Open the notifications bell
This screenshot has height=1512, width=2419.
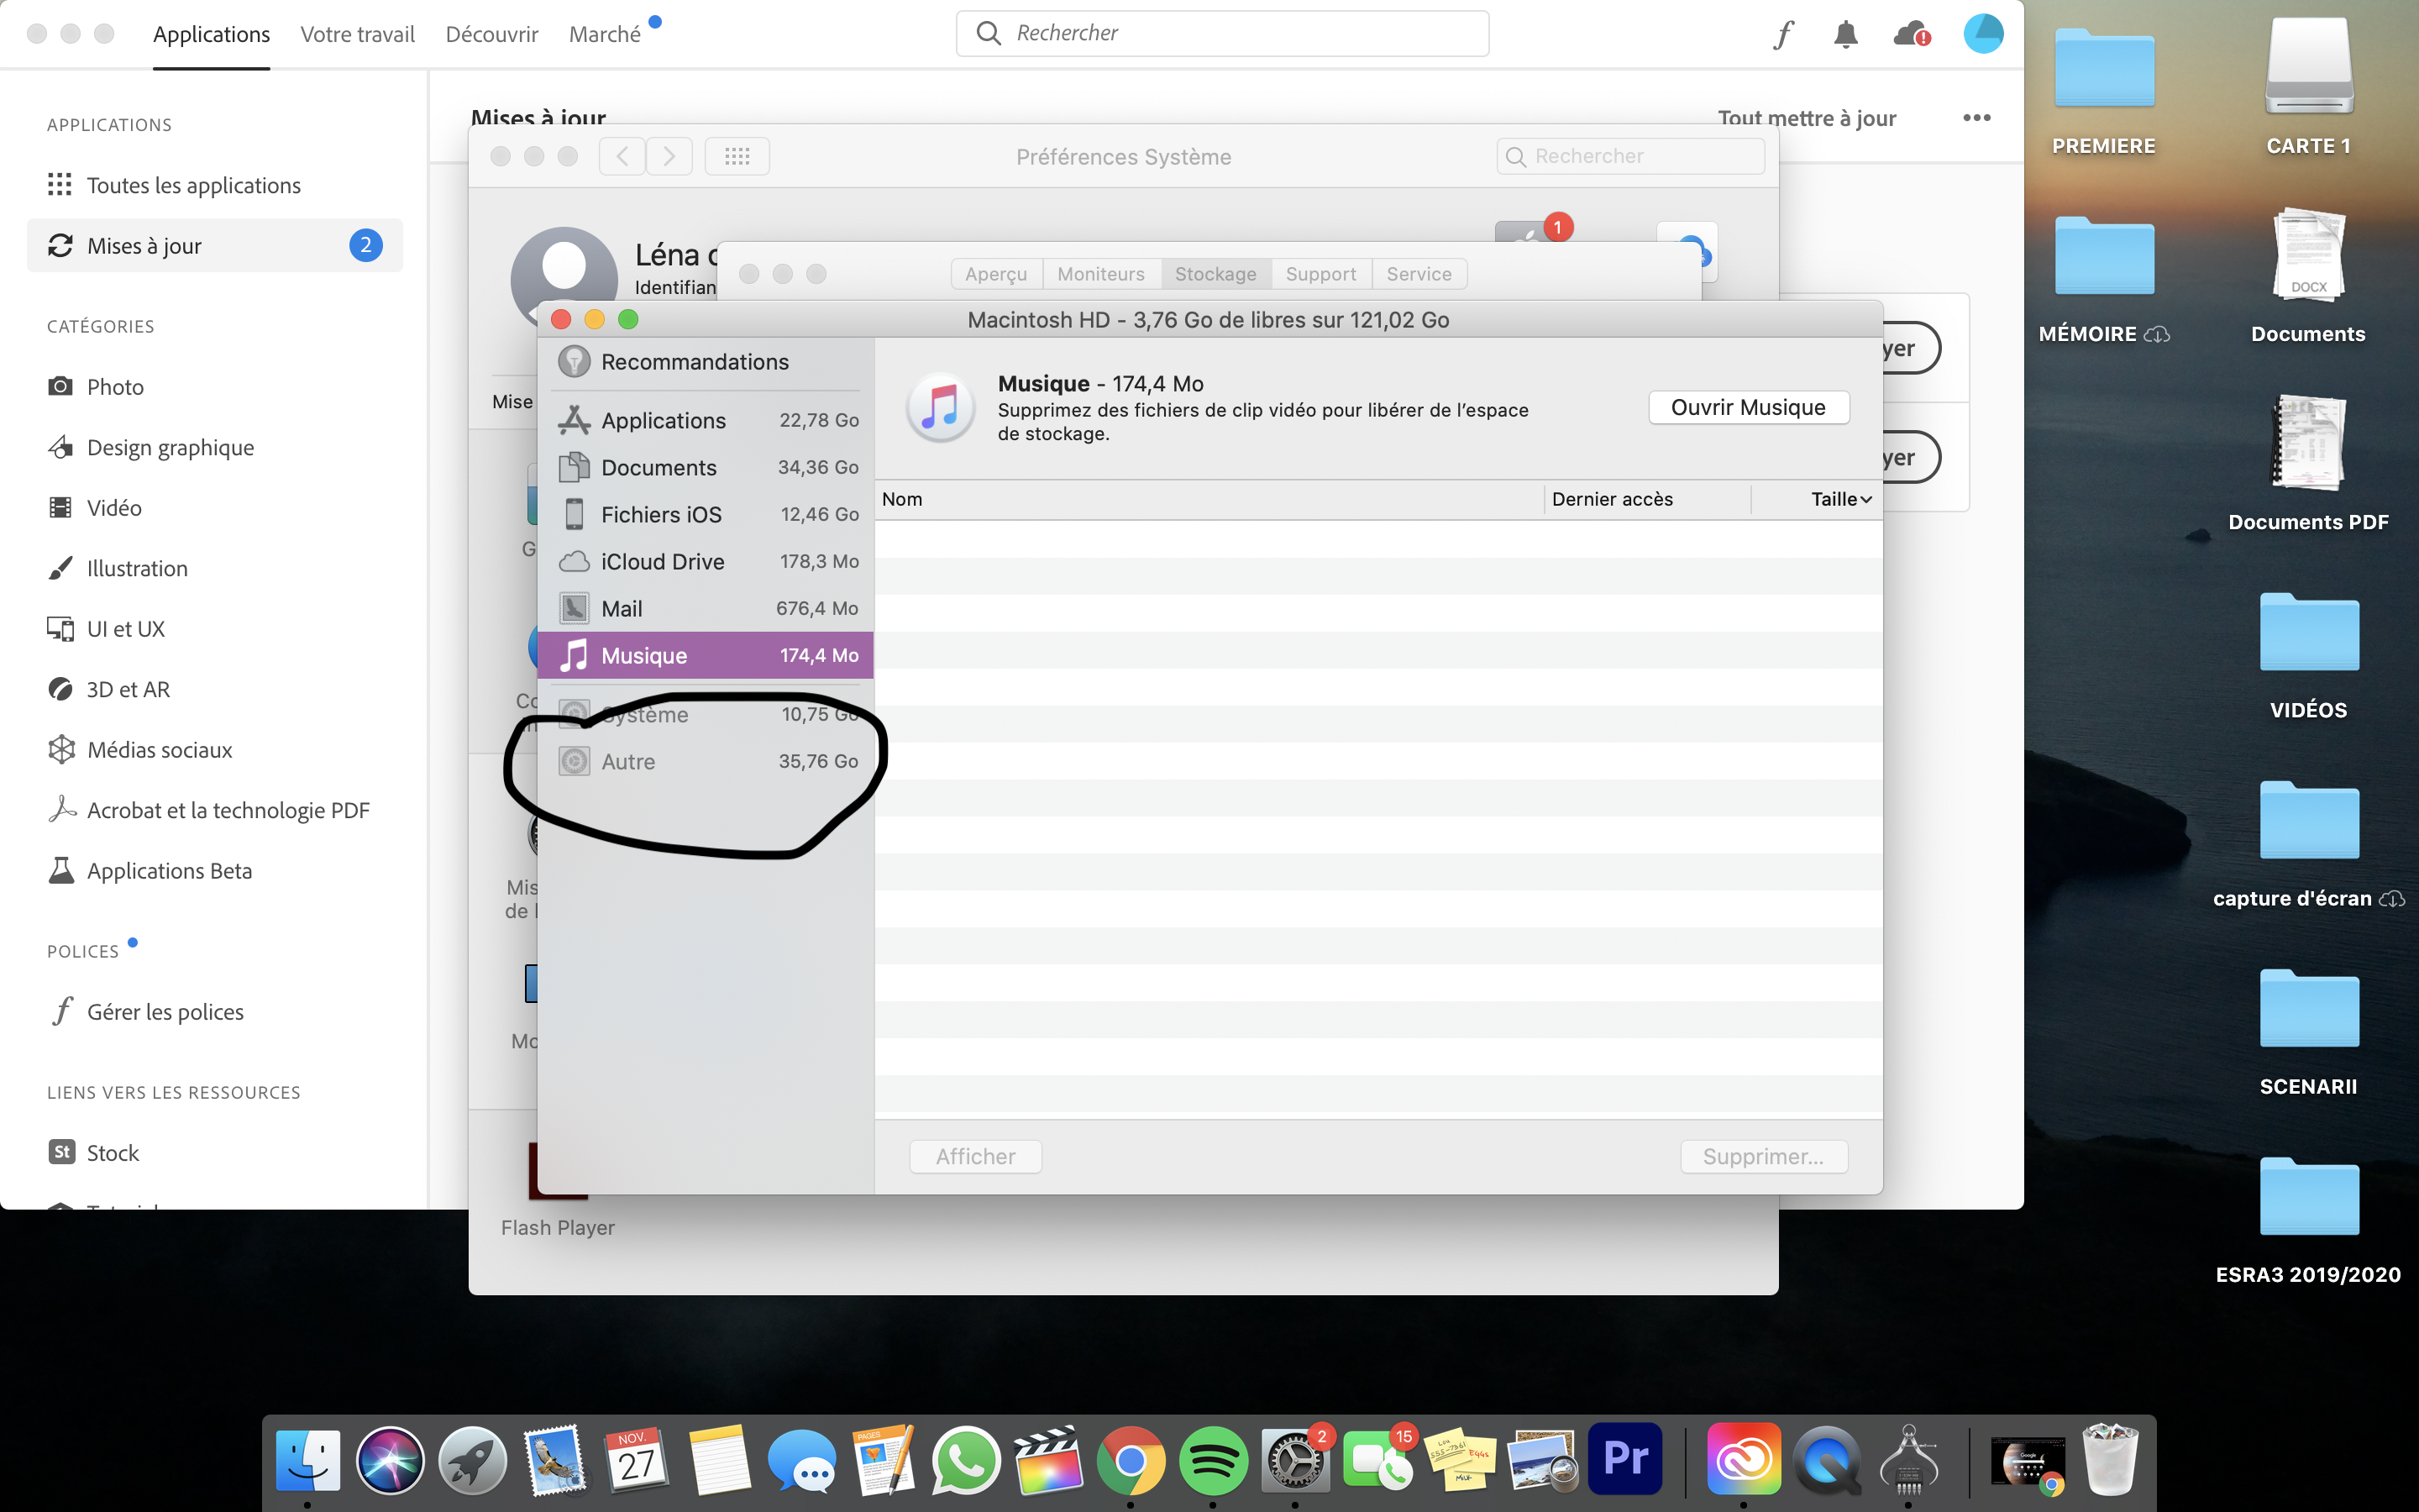(1845, 34)
